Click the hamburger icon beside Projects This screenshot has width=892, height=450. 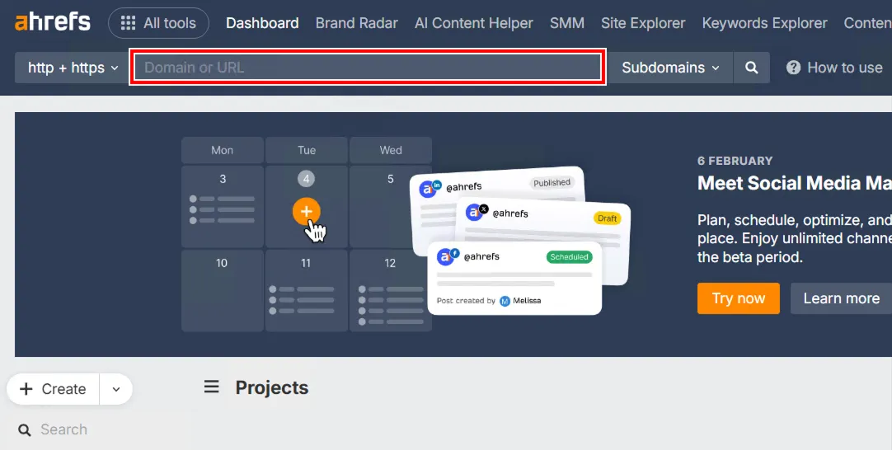point(212,387)
